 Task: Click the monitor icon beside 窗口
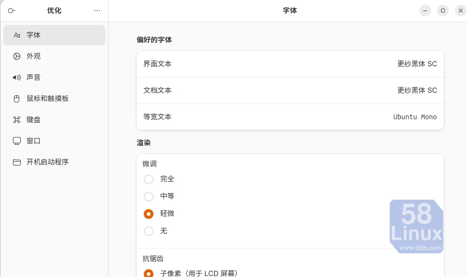coord(17,141)
